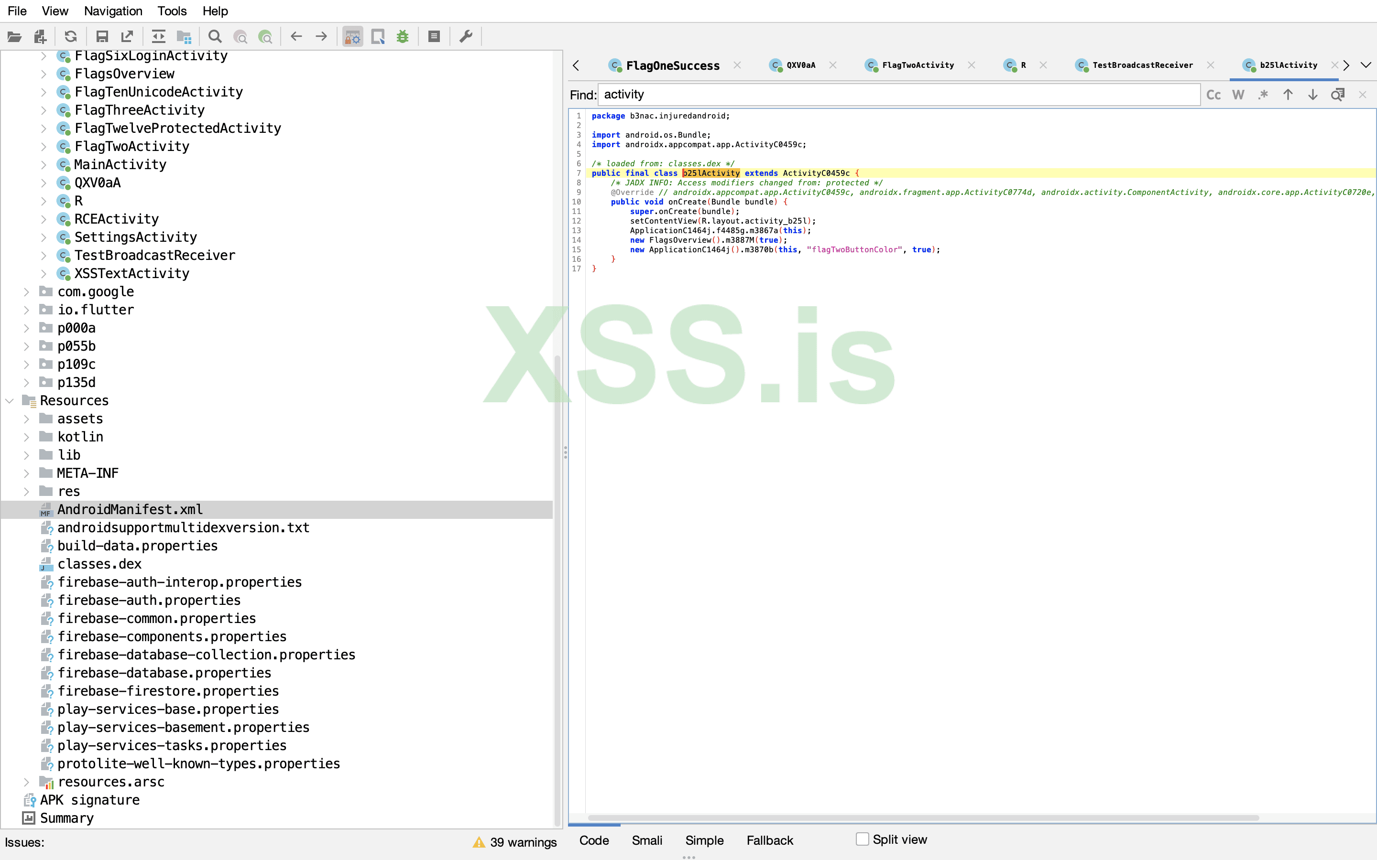The image size is (1377, 860).
Task: Click the 39 warnings indicator
Action: [x=515, y=842]
